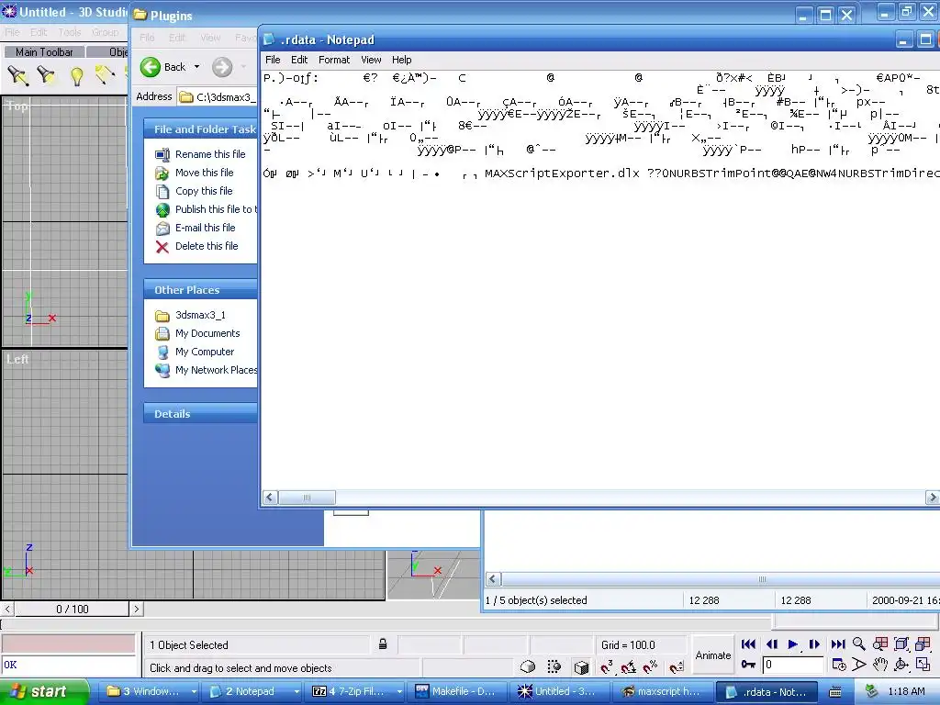Open My Documents link
This screenshot has width=940, height=705.
pos(207,334)
